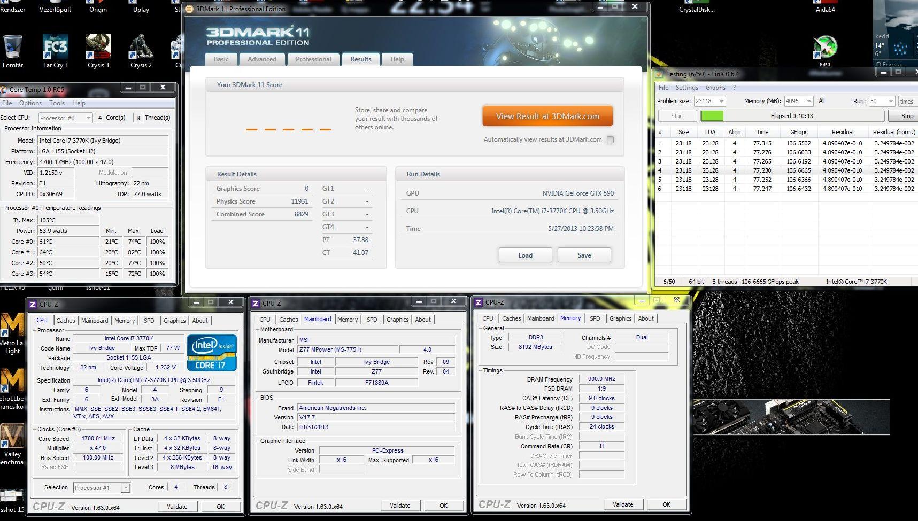
Task: Open the LinX Run count dropdown
Action: (x=882, y=101)
